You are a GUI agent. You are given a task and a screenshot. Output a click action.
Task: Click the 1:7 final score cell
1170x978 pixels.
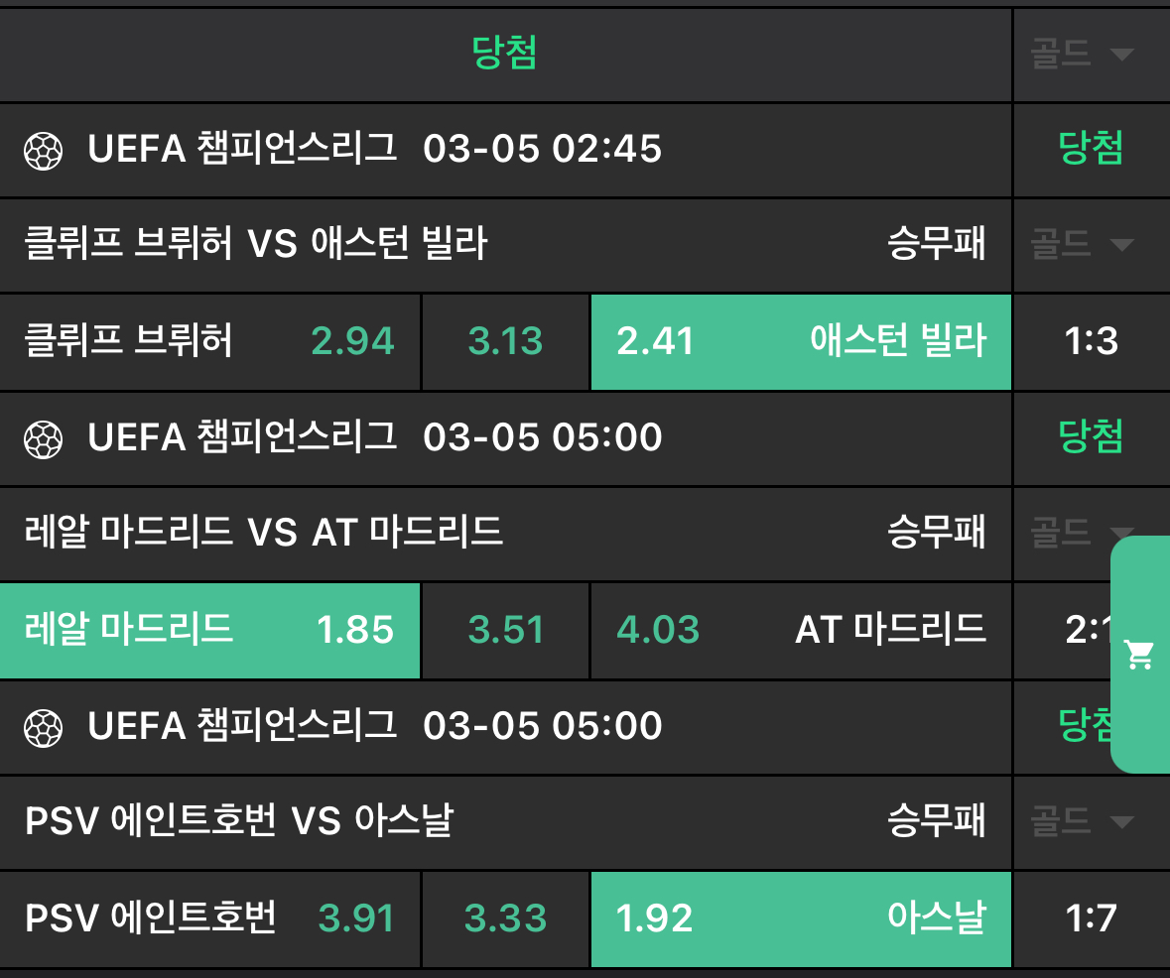(1091, 919)
